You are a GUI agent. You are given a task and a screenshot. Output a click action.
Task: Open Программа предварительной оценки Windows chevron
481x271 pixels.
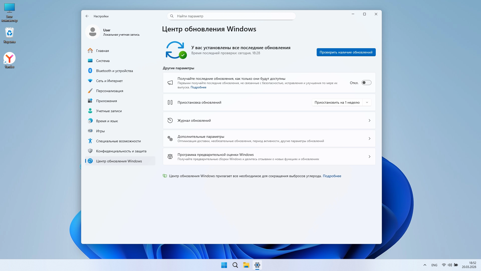tap(369, 157)
